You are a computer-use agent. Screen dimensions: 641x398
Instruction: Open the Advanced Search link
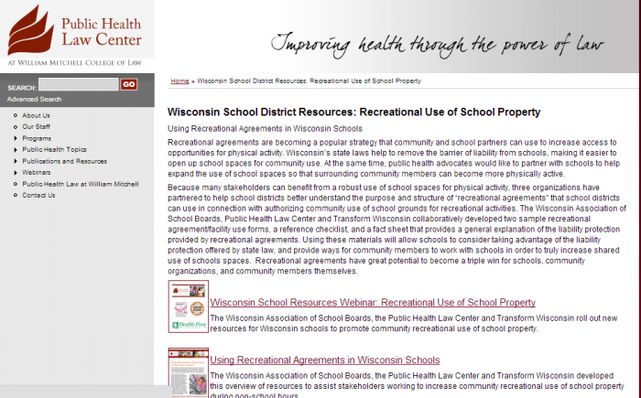(x=35, y=100)
